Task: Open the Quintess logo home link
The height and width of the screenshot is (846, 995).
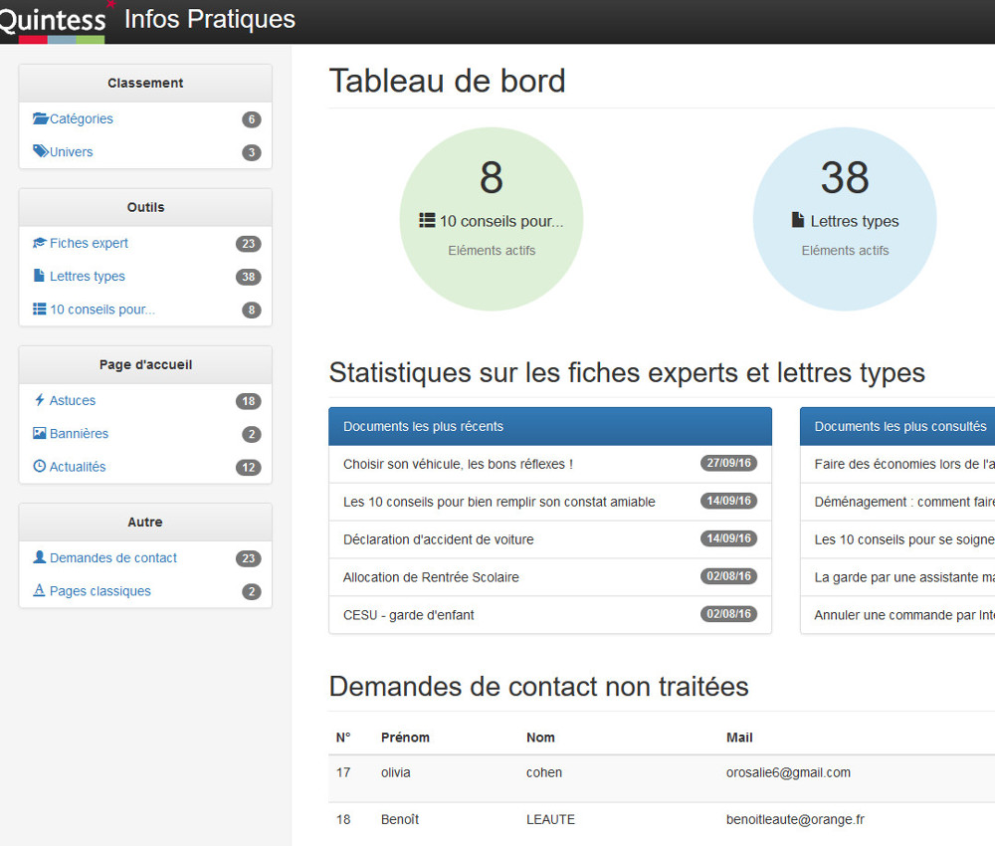Action: 53,21
